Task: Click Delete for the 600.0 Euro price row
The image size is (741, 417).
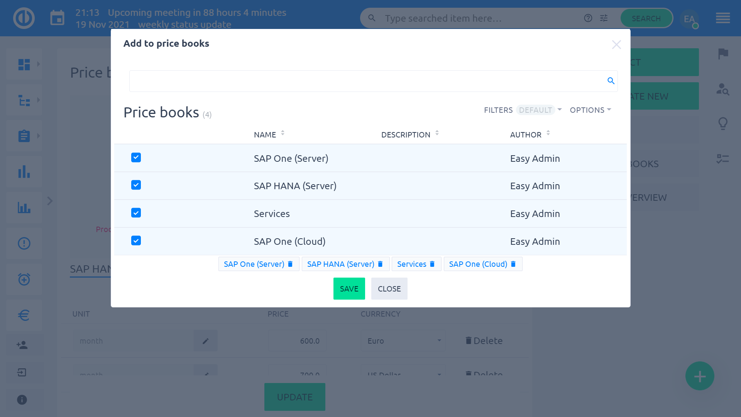Action: [x=484, y=341]
